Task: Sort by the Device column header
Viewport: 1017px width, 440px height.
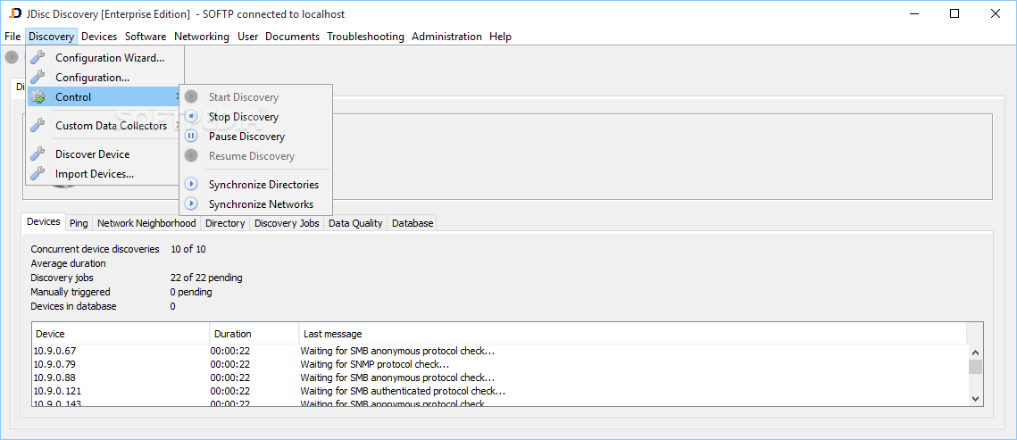Action: click(121, 334)
